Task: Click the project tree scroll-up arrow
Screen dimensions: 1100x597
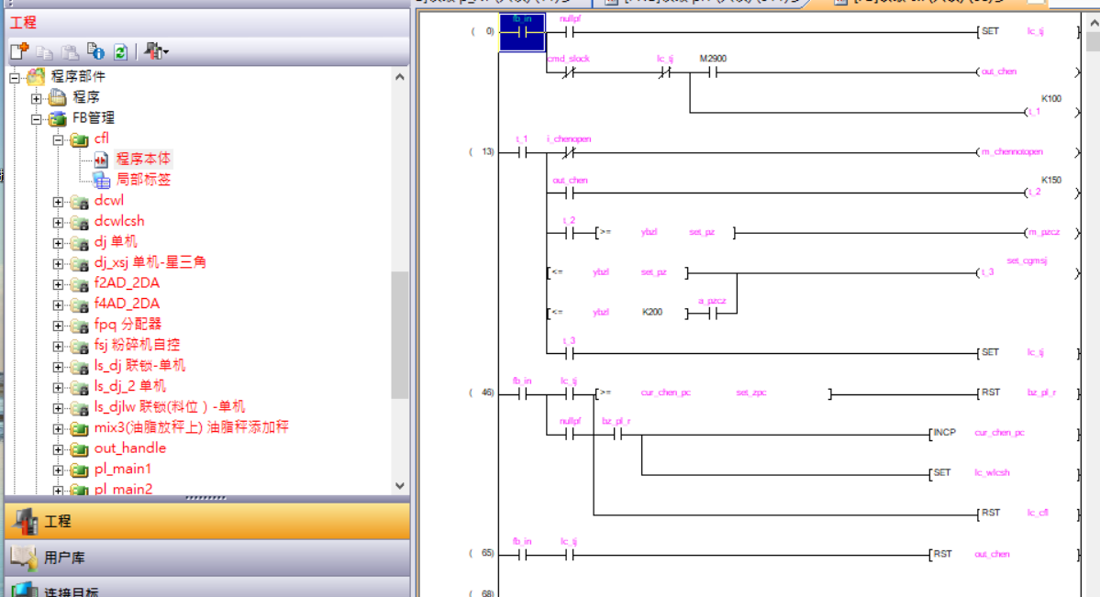Action: point(400,77)
